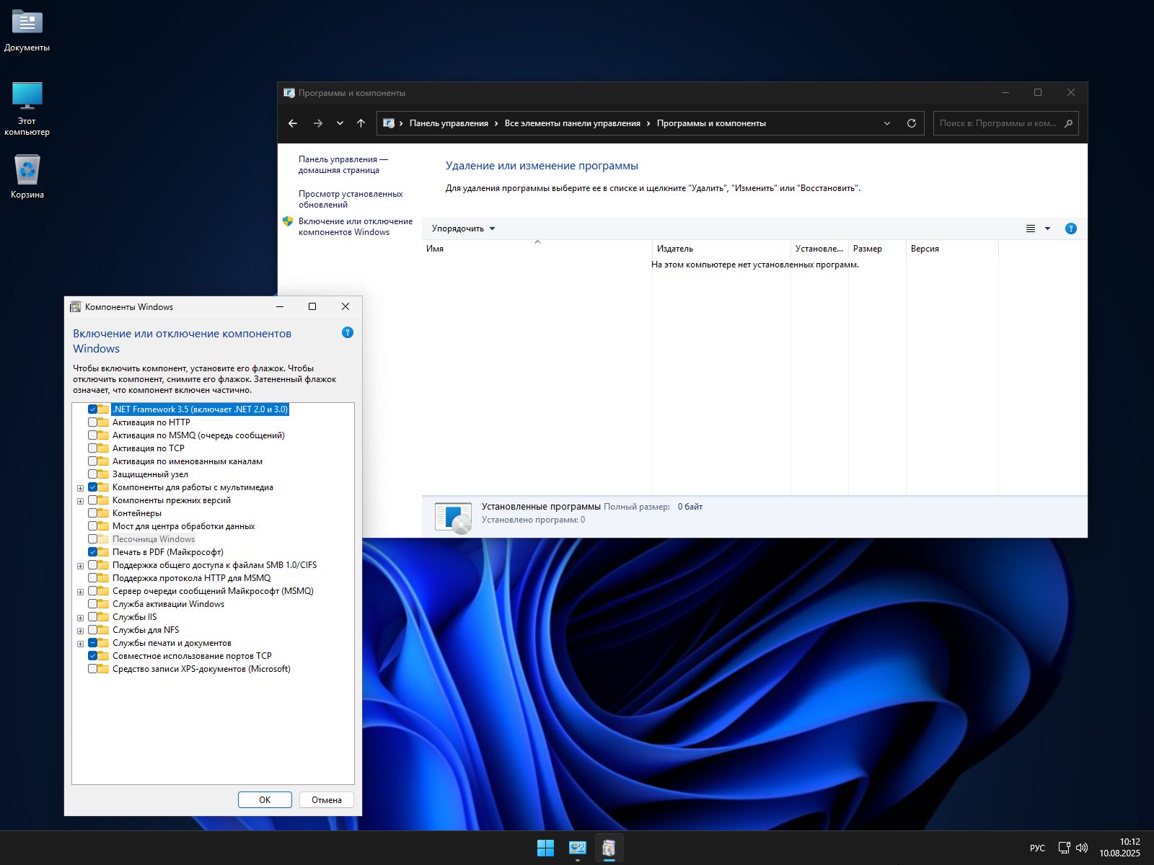
Task: Expand Службы печати и документов node
Action: (80, 644)
